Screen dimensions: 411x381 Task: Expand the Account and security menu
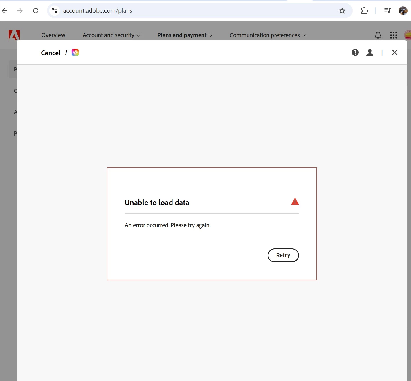click(x=111, y=35)
